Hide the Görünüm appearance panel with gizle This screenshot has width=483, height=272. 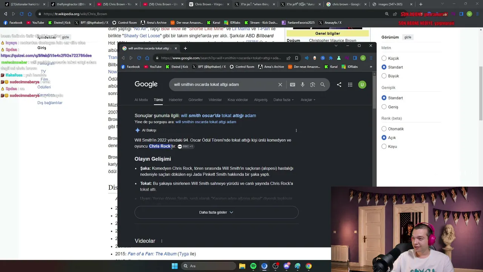pos(408,37)
